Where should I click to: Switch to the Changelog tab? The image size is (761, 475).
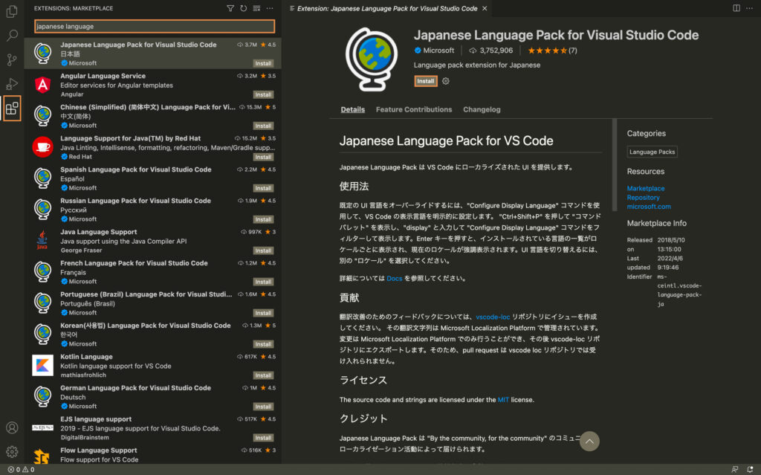(x=482, y=109)
